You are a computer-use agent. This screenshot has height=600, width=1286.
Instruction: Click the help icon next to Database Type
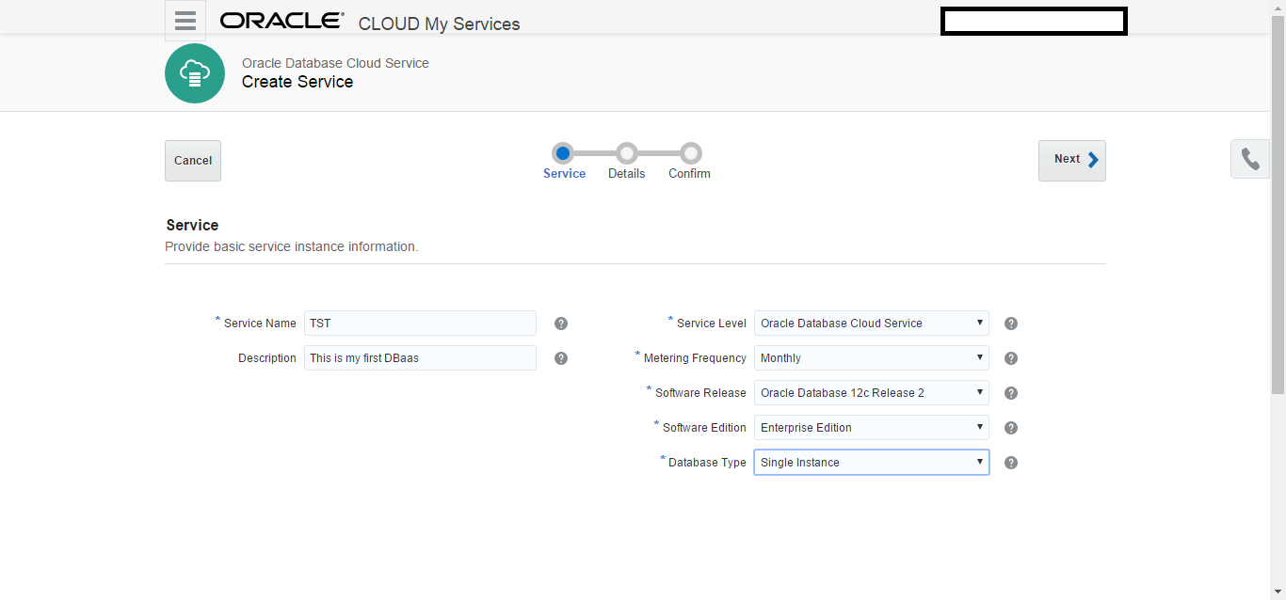click(x=1010, y=462)
